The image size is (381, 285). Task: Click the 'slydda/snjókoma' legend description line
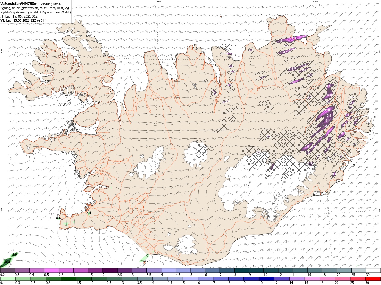[x=35, y=12]
